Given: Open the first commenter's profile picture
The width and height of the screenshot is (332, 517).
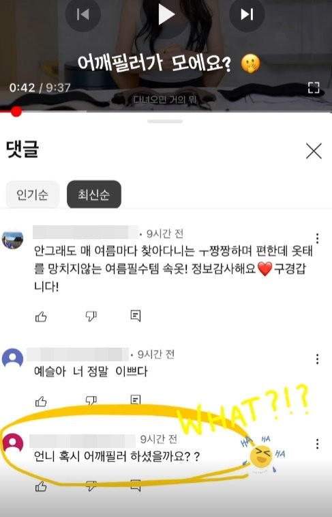Looking at the screenshot, I should 12,239.
